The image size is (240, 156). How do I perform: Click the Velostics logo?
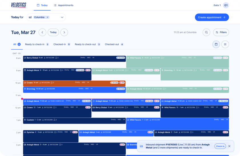coord(19,5)
